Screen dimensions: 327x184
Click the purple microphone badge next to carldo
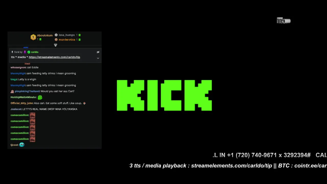[25, 52]
